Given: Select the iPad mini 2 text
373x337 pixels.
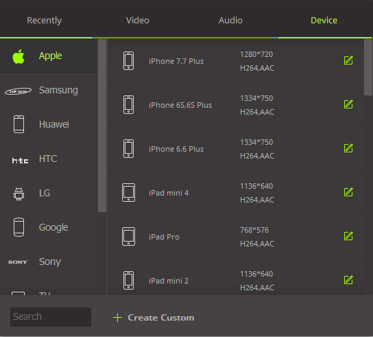Looking at the screenshot, I should coord(169,281).
